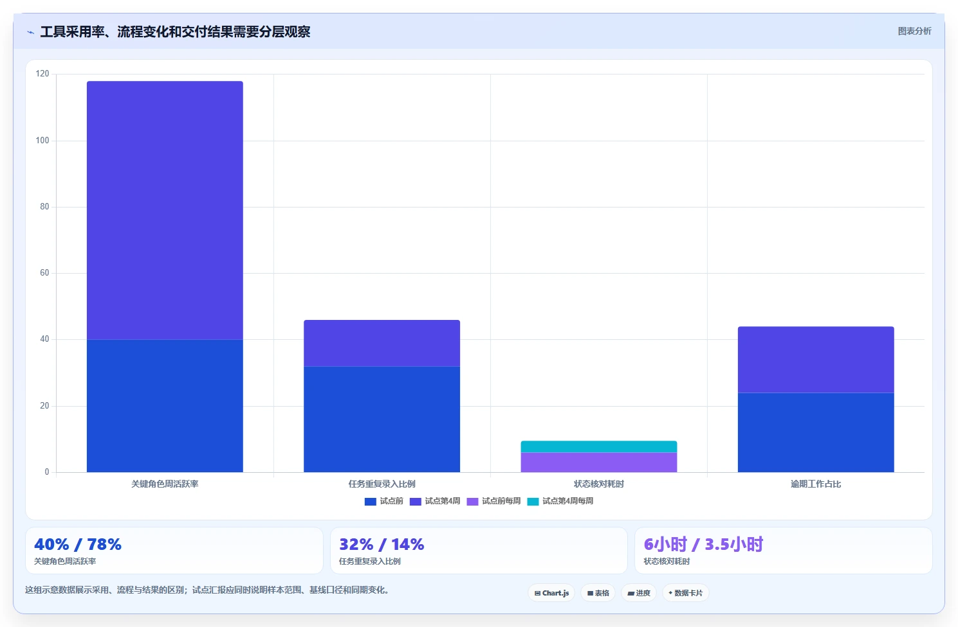Click the 状态核对耗时 x-axis label
This screenshot has width=958, height=627.
pos(598,484)
